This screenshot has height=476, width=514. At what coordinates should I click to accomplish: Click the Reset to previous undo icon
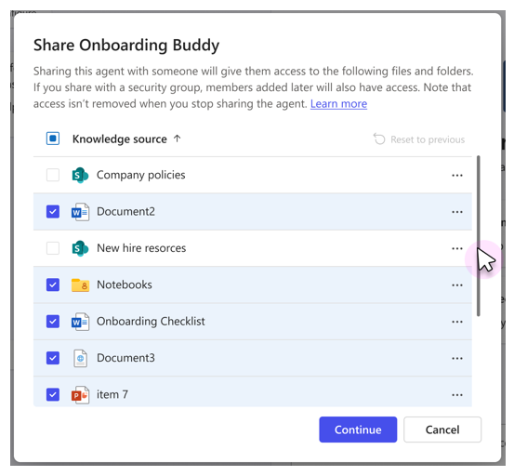[379, 139]
